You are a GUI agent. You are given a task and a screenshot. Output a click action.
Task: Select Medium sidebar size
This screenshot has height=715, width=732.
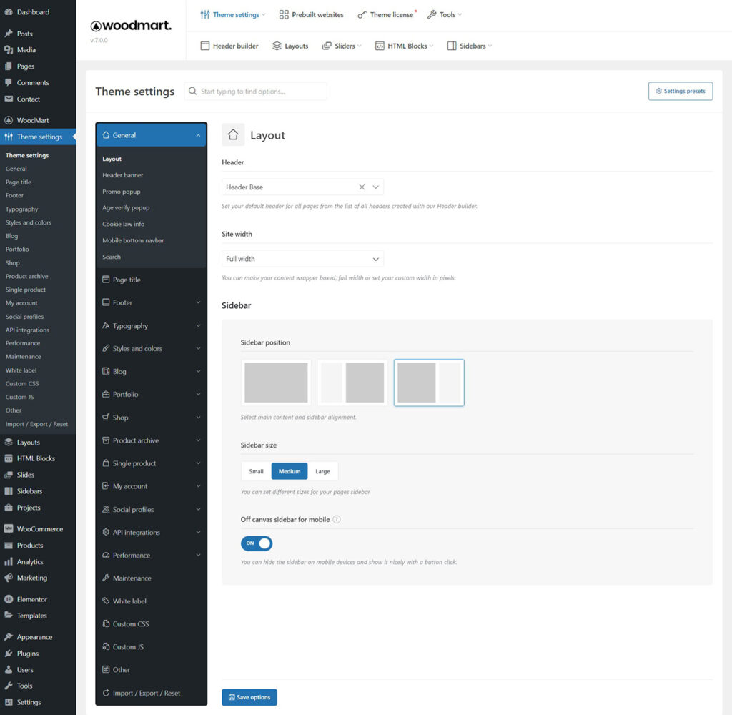[290, 471]
